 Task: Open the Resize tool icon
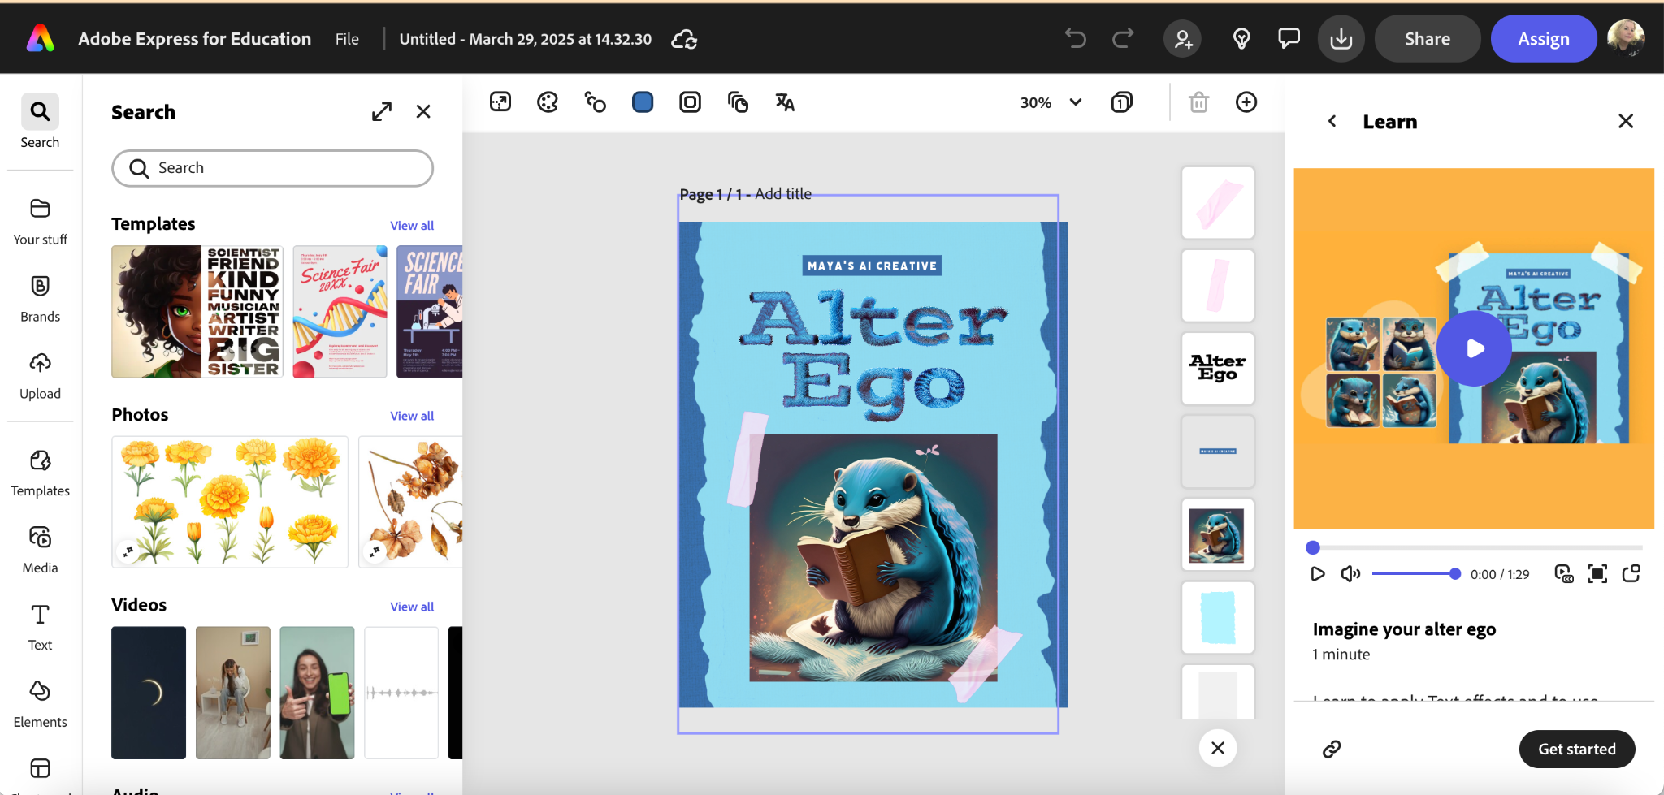tap(500, 102)
